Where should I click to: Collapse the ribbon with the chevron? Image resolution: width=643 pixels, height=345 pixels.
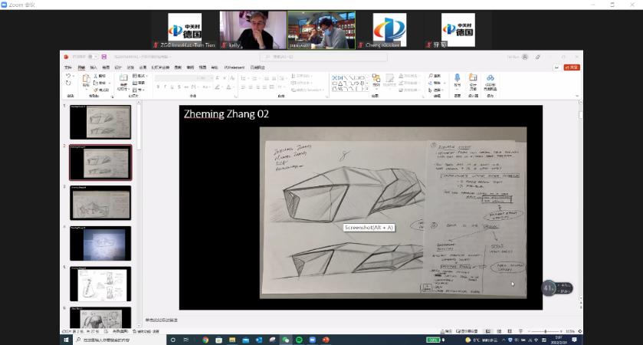pyautogui.click(x=577, y=96)
